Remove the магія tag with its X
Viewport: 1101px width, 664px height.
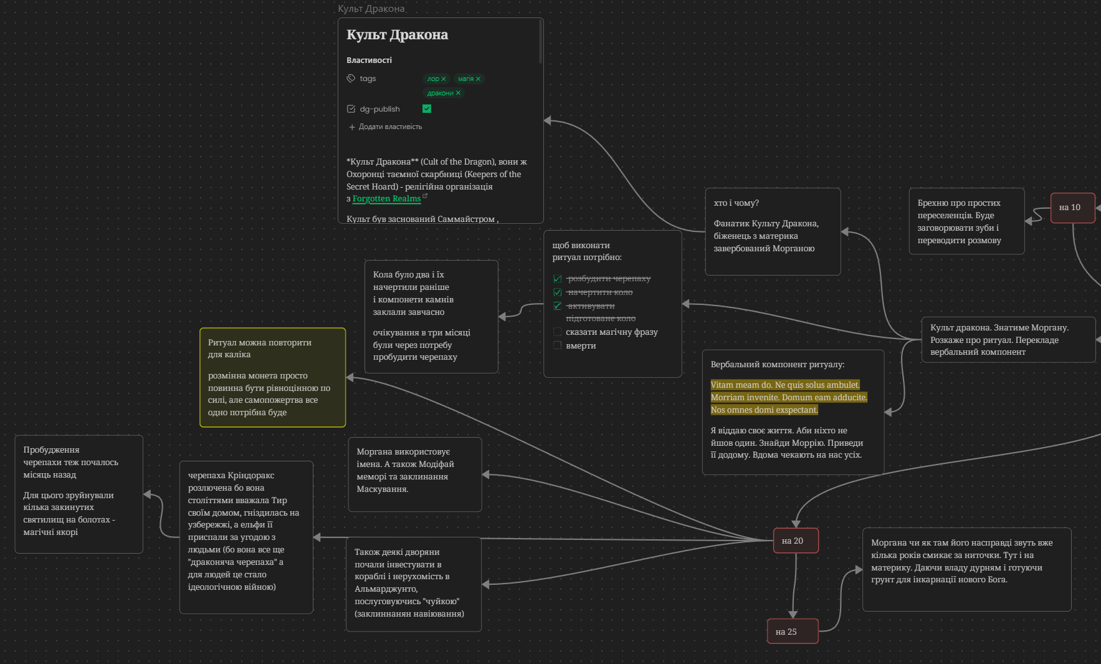point(478,79)
